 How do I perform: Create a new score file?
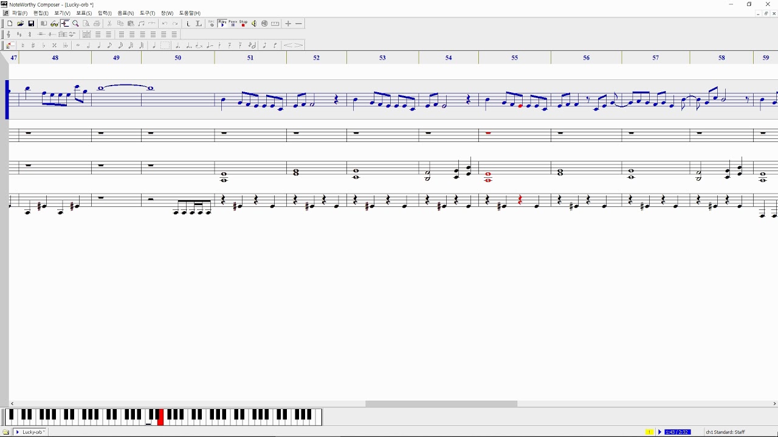(x=10, y=24)
